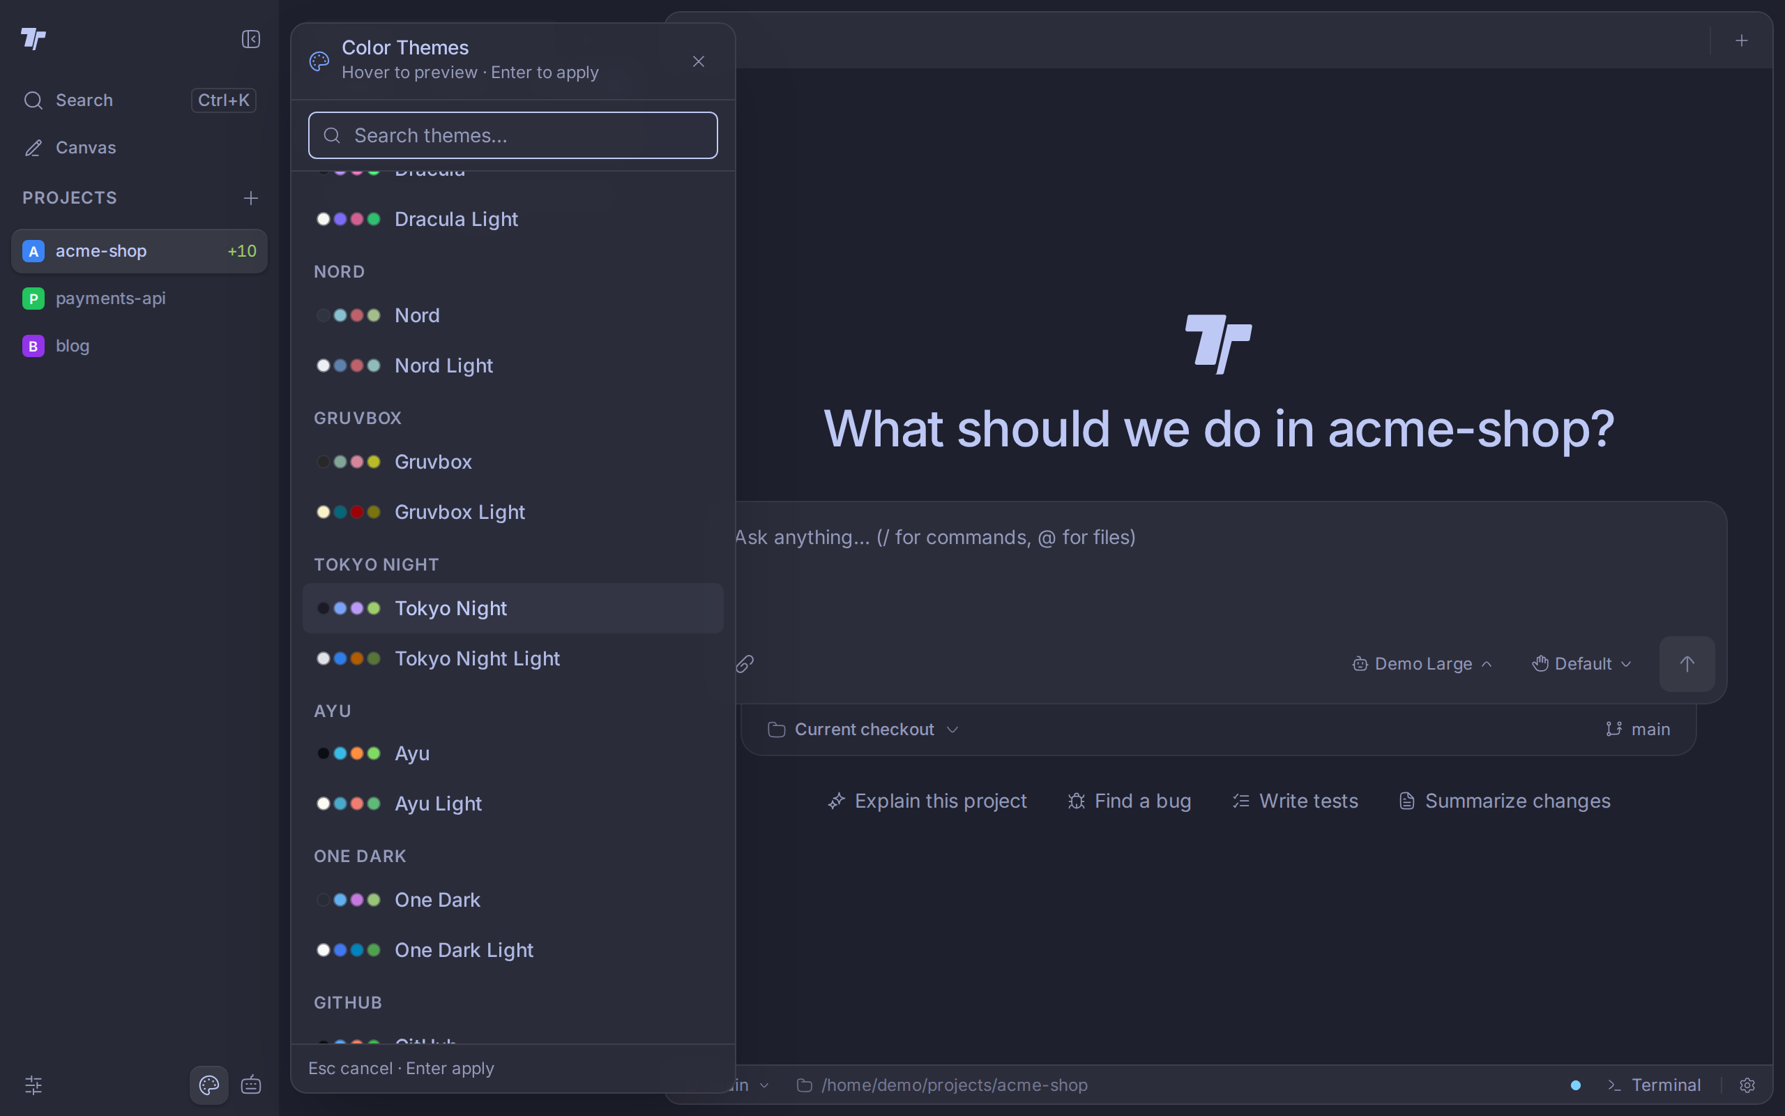Send the prompt with the arrow-up button
Screen dimensions: 1785x1116
click(1687, 663)
